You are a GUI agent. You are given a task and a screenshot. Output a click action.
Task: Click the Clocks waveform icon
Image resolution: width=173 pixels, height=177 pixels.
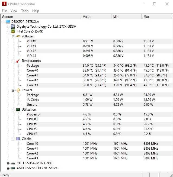coord(18,139)
